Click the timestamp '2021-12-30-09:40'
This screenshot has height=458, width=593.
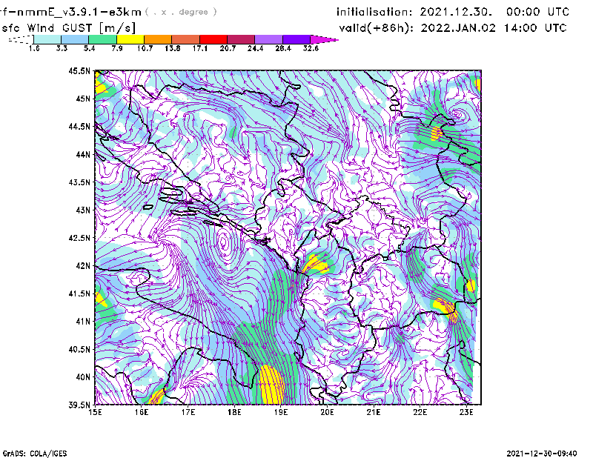coord(542,454)
